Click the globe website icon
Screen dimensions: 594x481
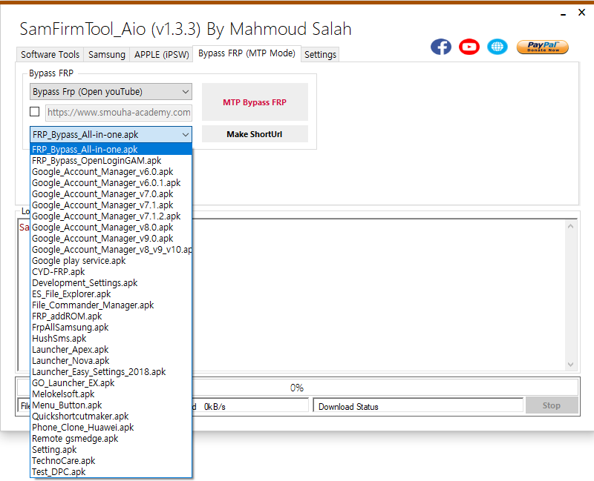tap(497, 46)
